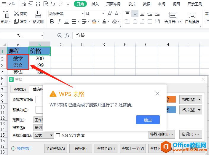The width and height of the screenshot is (209, 155).
Task: Align text to middle vertically
Action: tap(135, 14)
